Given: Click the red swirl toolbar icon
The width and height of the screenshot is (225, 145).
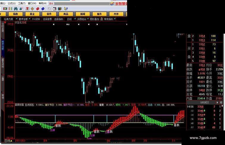Looking at the screenshot, I should pos(37,9).
